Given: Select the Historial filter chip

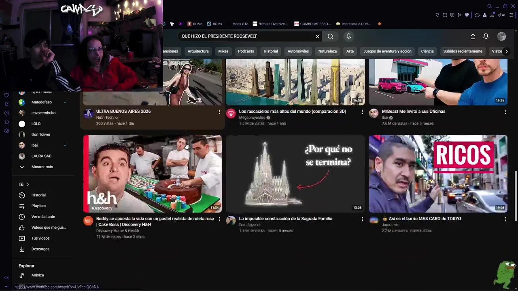Looking at the screenshot, I should coord(271,51).
